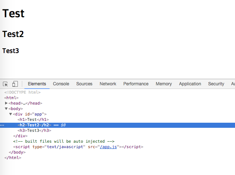The image size is (235, 175).
Task: Collapse the div id="app" node
Action: tap(11, 114)
